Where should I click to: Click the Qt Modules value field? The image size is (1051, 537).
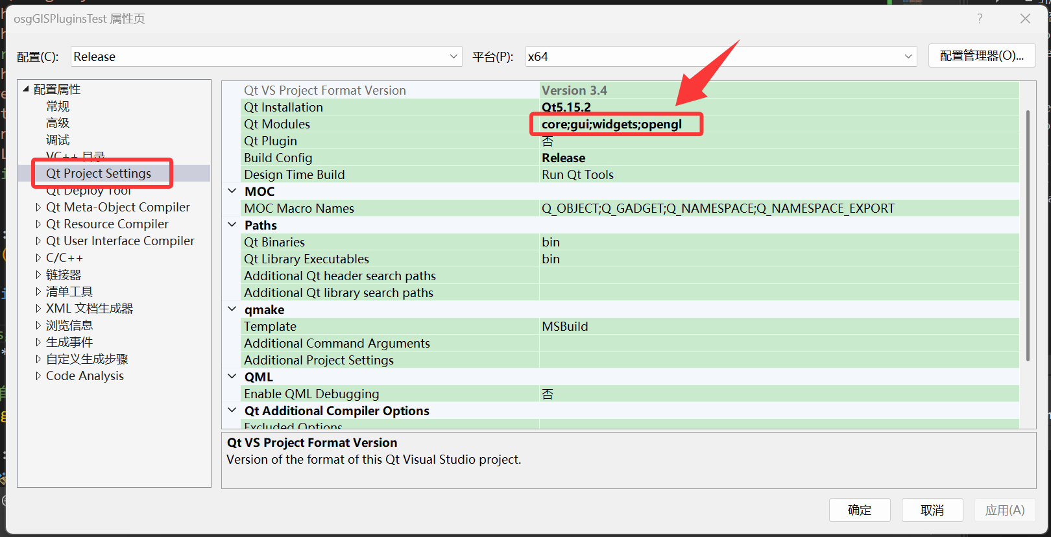click(779, 124)
